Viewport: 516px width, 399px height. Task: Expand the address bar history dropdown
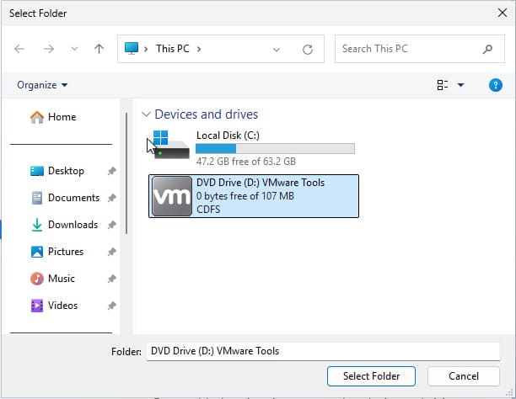point(277,49)
